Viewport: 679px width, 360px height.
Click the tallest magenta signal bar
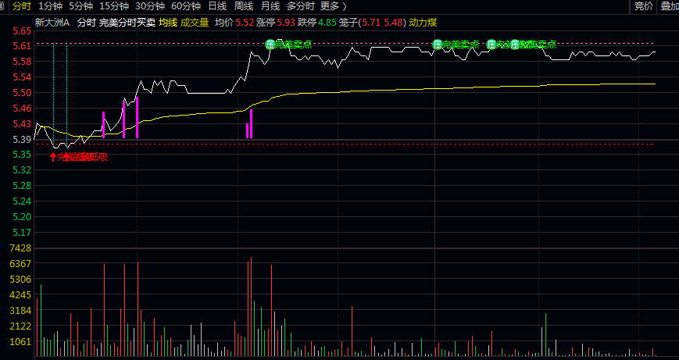[x=138, y=118]
